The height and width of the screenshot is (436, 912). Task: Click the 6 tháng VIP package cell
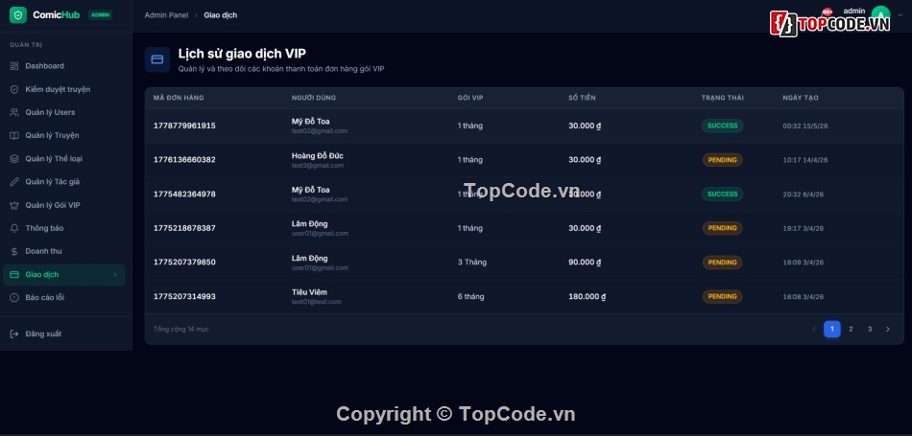click(x=470, y=297)
